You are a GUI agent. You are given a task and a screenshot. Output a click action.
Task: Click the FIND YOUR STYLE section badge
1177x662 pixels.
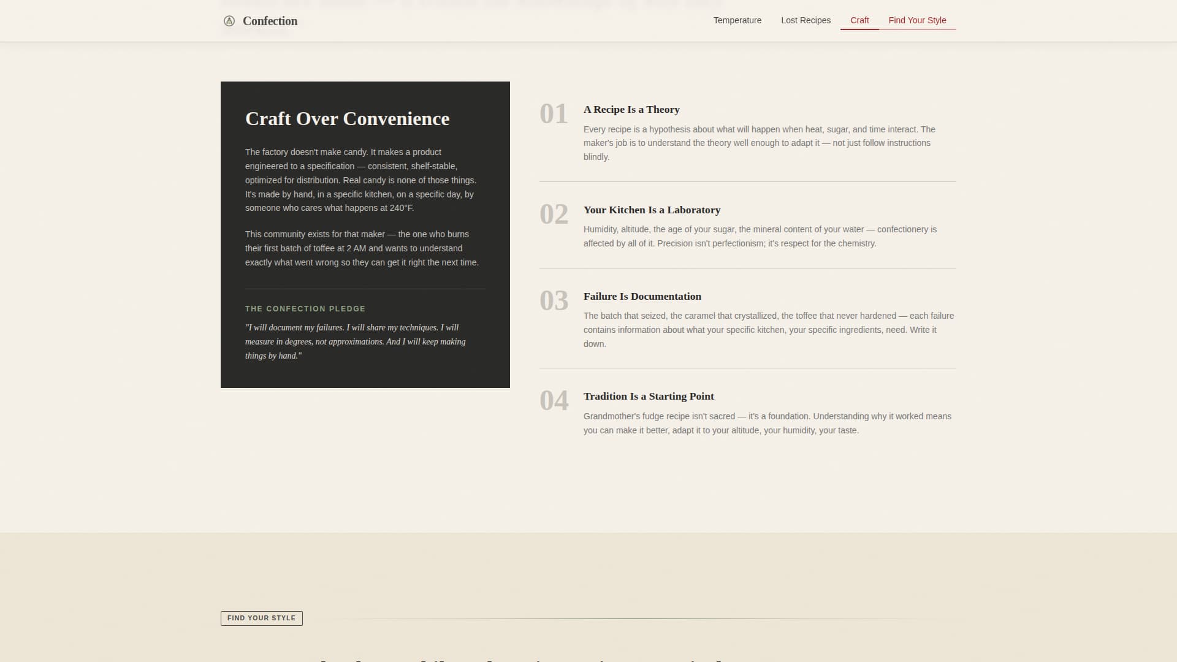tap(261, 618)
